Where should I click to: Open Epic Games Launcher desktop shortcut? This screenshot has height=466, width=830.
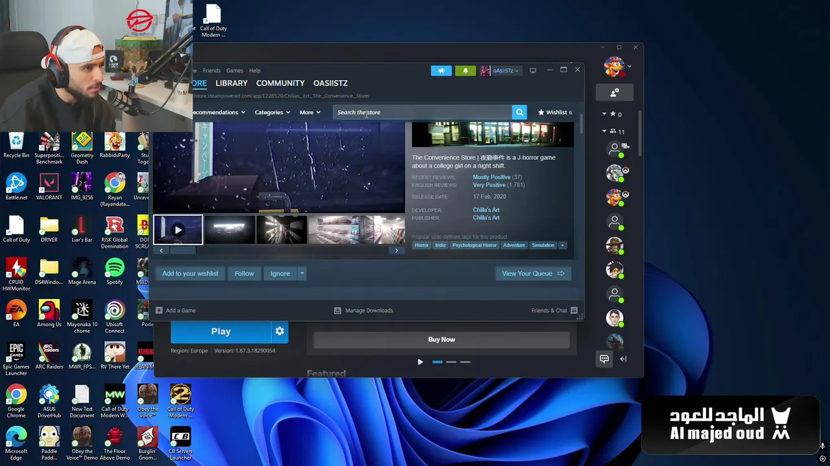pos(16,359)
